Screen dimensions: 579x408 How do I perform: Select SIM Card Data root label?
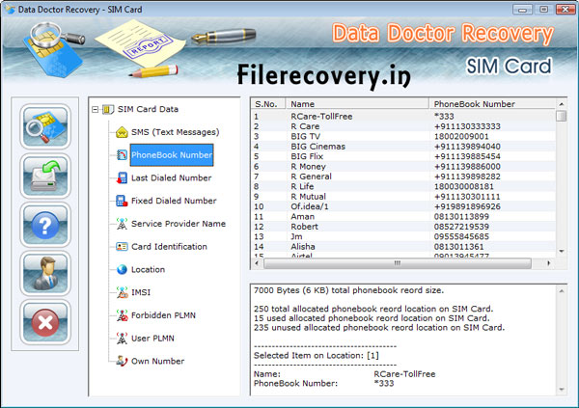pos(148,109)
